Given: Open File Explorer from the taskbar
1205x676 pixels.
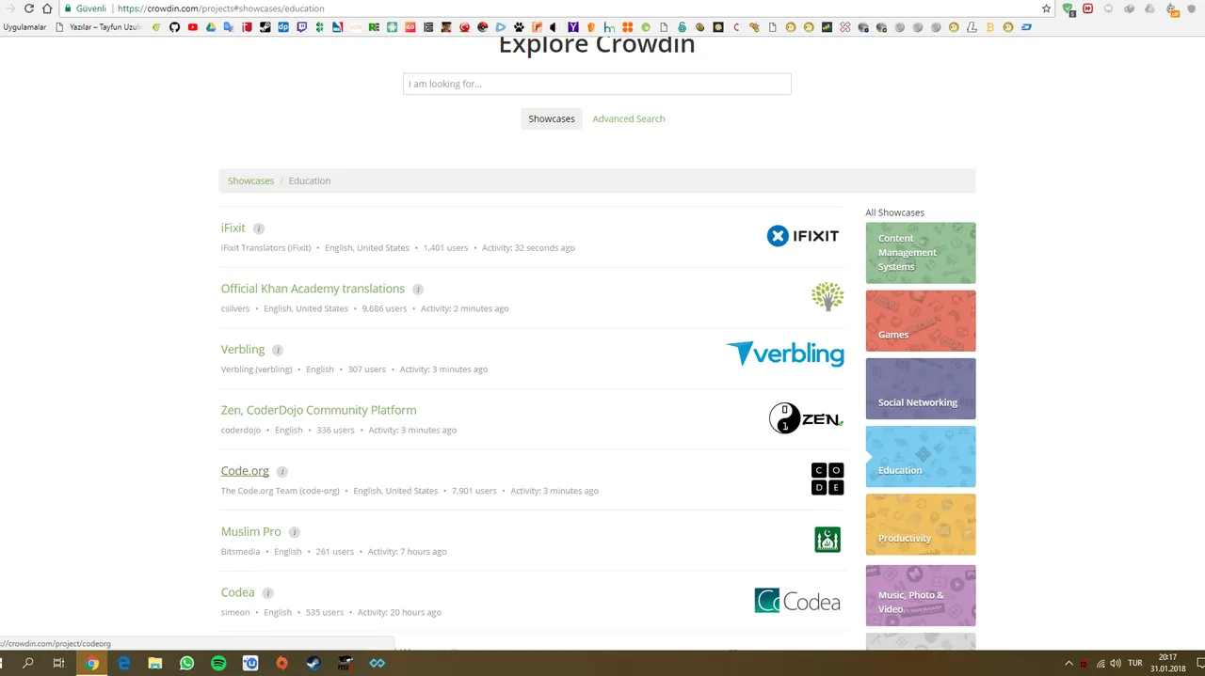Looking at the screenshot, I should coord(155,663).
